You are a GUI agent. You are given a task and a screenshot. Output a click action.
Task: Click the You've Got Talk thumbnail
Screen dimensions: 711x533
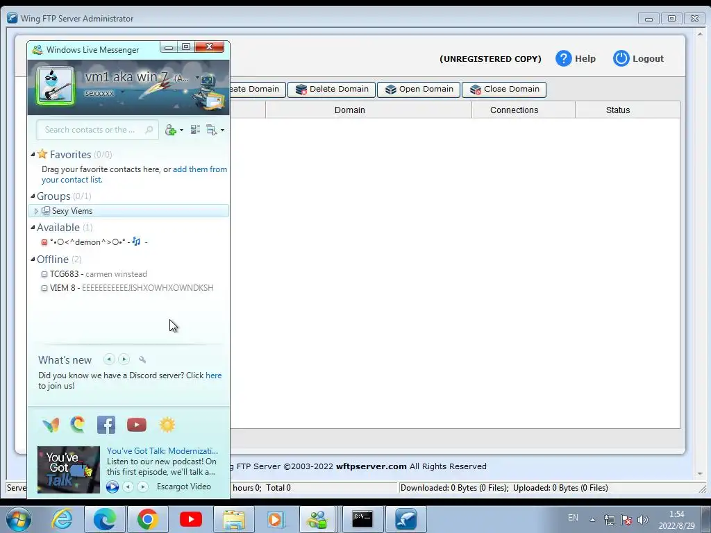(x=69, y=470)
